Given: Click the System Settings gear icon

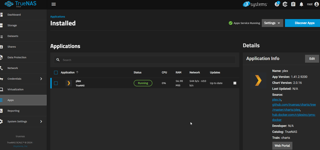Looking at the screenshot, I should 1,122.
